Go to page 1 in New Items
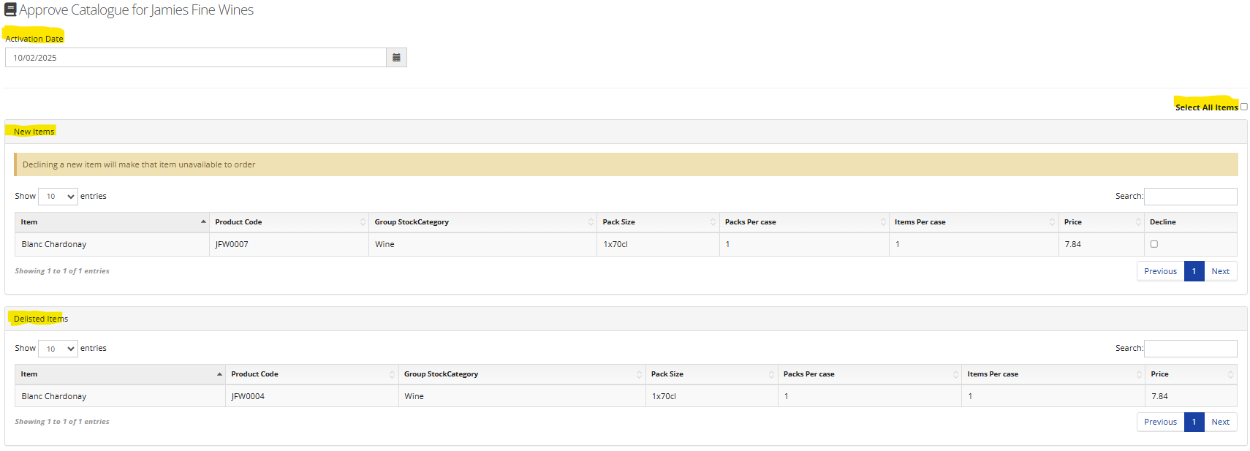 point(1194,271)
